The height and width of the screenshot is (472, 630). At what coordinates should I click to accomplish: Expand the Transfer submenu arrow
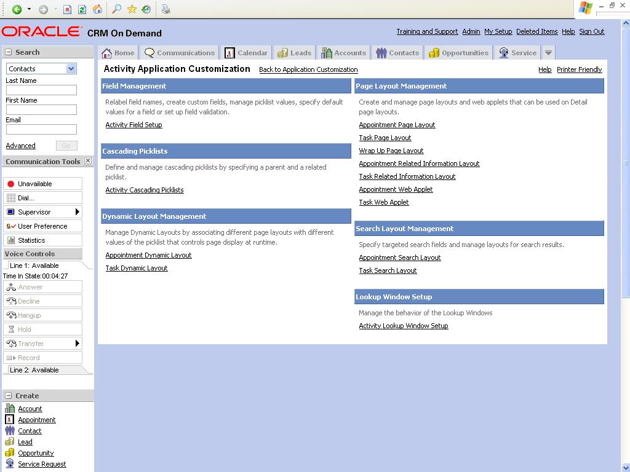[78, 344]
